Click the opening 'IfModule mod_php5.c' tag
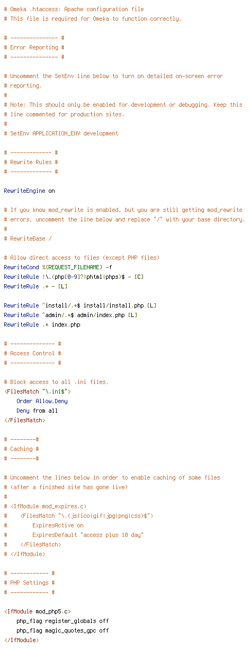This screenshot has width=250, height=649. pyautogui.click(x=37, y=611)
